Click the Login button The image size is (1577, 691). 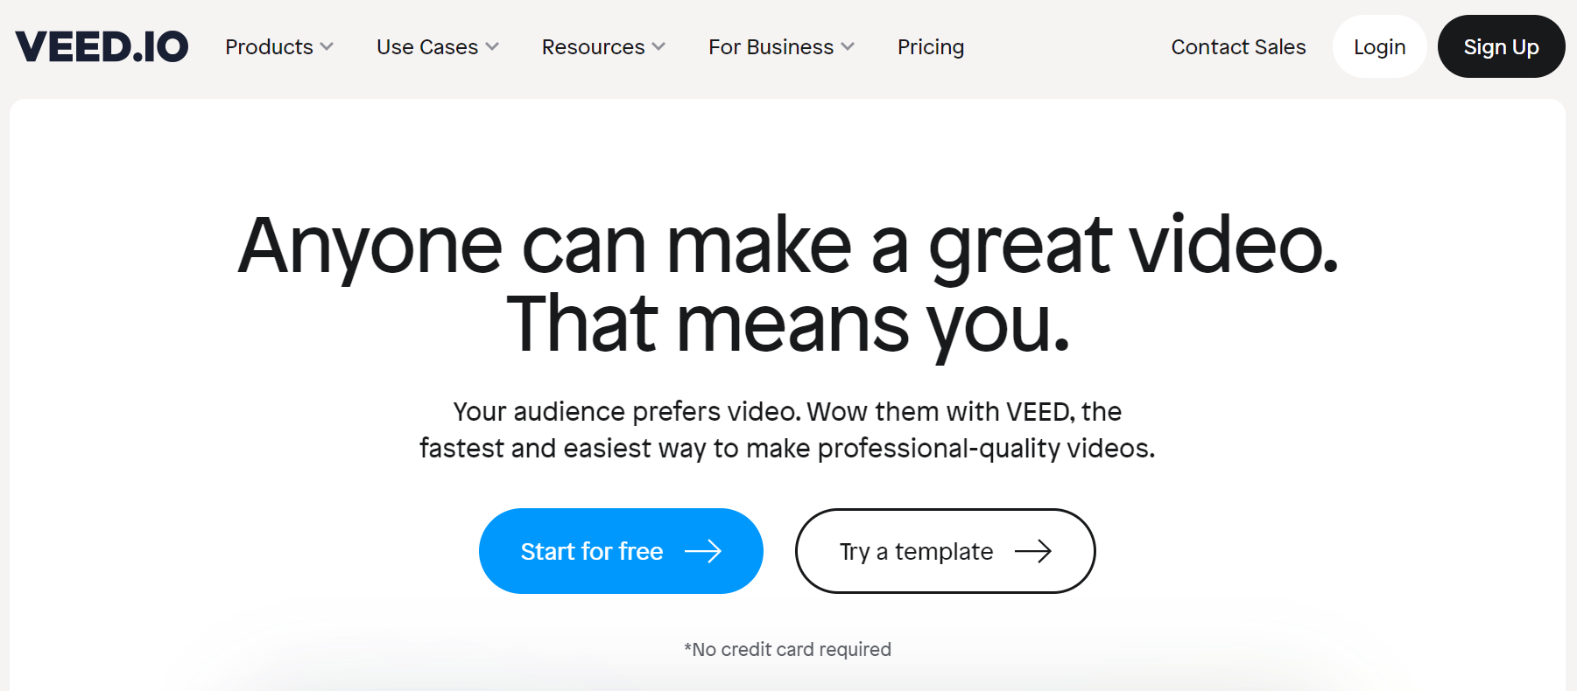click(x=1380, y=46)
